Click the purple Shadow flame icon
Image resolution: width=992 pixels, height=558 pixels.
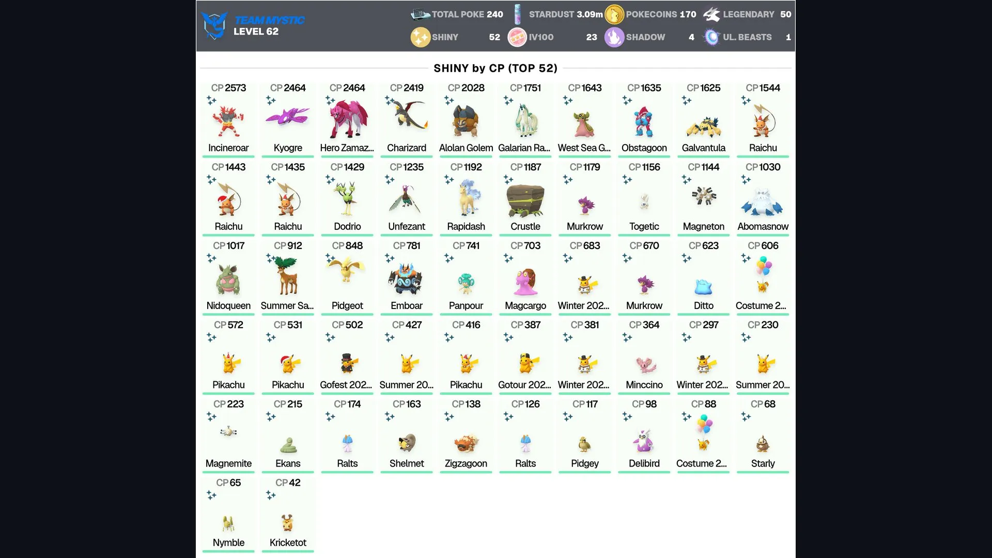click(x=614, y=37)
